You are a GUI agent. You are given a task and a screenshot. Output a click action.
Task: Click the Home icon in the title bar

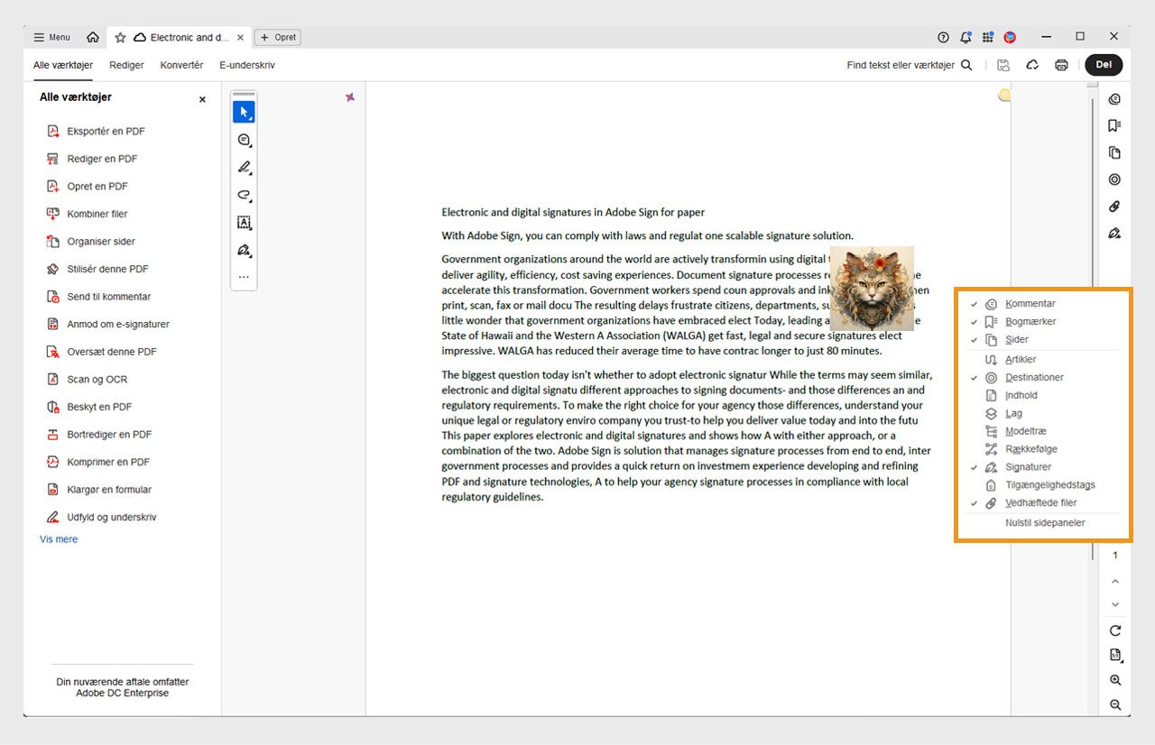[93, 37]
